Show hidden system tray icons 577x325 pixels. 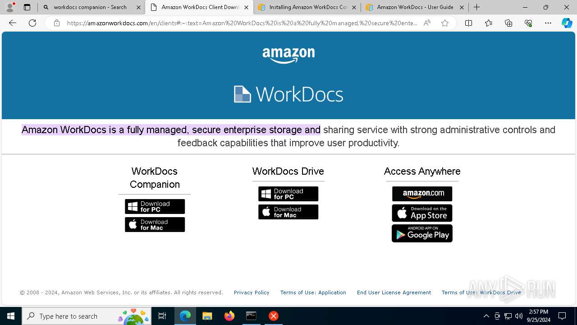486,316
